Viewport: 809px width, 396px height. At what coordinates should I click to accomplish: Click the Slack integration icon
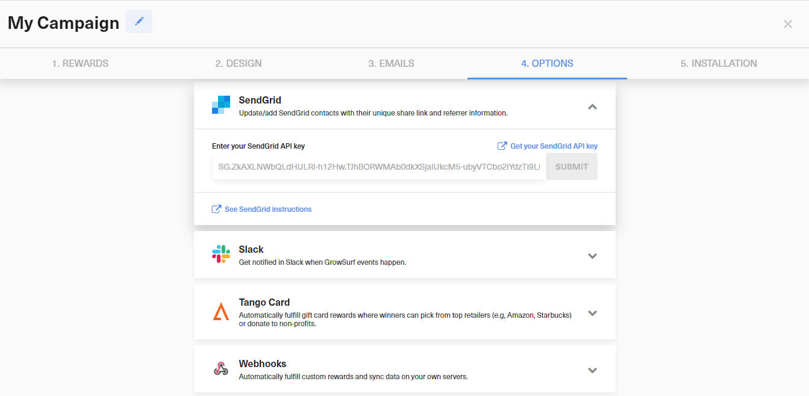pyautogui.click(x=220, y=254)
